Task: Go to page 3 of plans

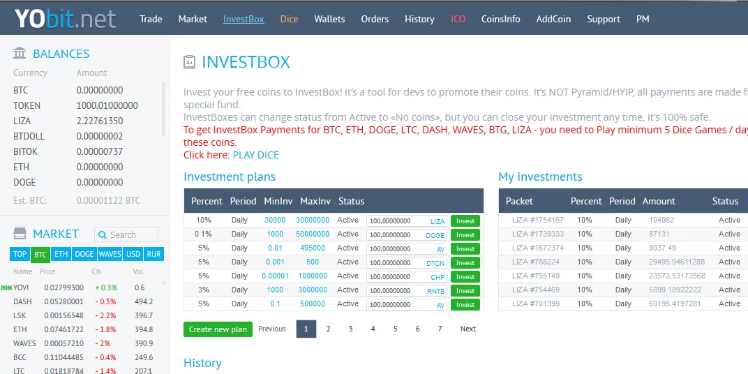Action: 350,329
